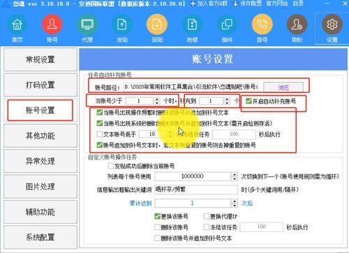Image resolution: width=349 pixels, height=253 pixels.
Task: Toggle 删除该账号并追加到补号文本 checkbox
Action: (157, 238)
